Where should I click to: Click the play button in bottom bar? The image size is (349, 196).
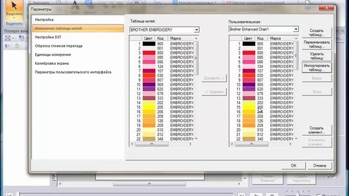coord(256,195)
